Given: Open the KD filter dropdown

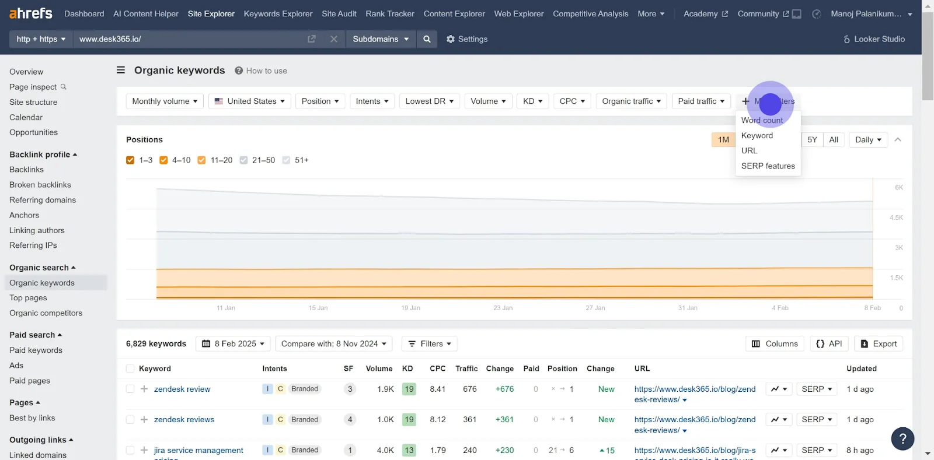Looking at the screenshot, I should pyautogui.click(x=532, y=101).
